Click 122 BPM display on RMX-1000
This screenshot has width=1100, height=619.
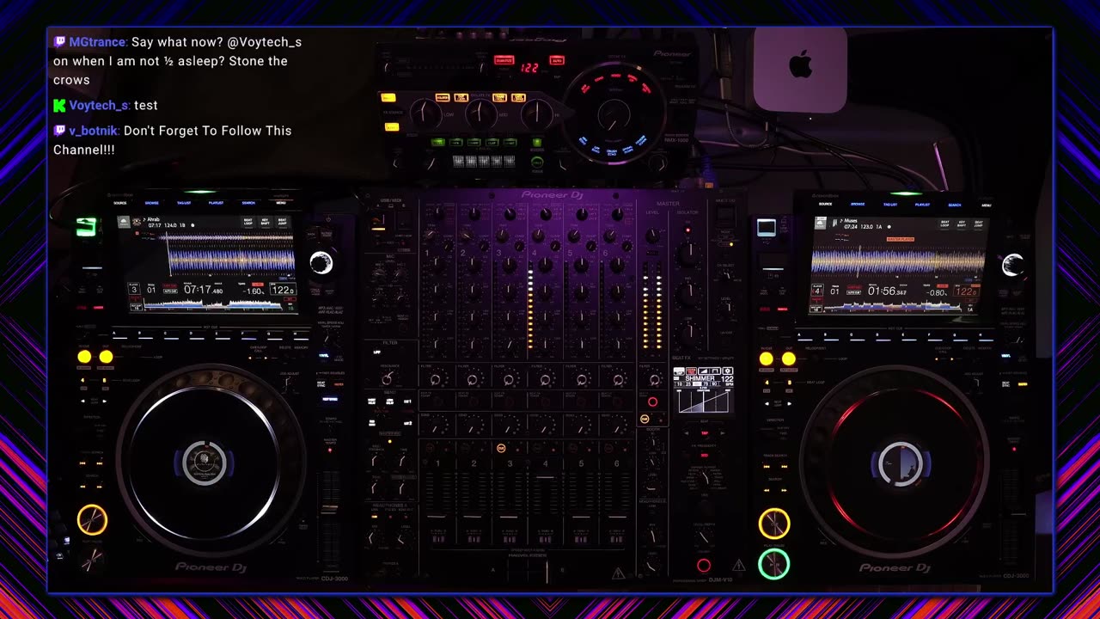529,67
